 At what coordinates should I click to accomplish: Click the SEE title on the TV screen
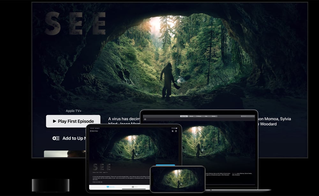click(x=75, y=23)
